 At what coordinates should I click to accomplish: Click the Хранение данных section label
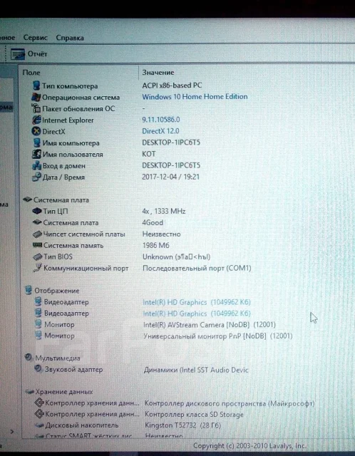[x=64, y=392]
